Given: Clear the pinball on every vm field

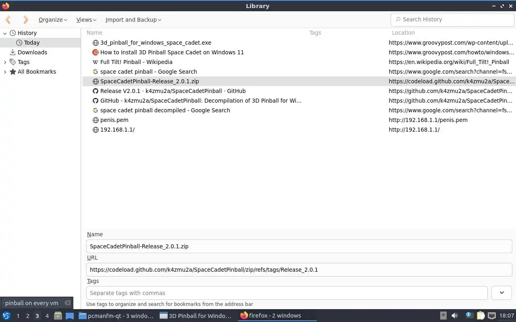Looking at the screenshot, I should (68, 303).
